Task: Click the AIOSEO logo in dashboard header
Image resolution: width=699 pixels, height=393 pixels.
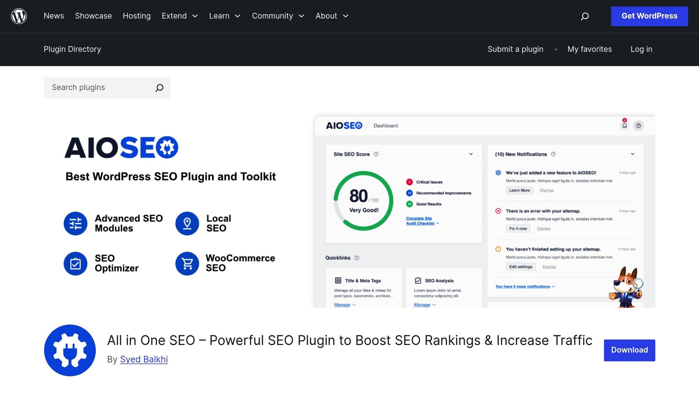Action: click(x=344, y=126)
